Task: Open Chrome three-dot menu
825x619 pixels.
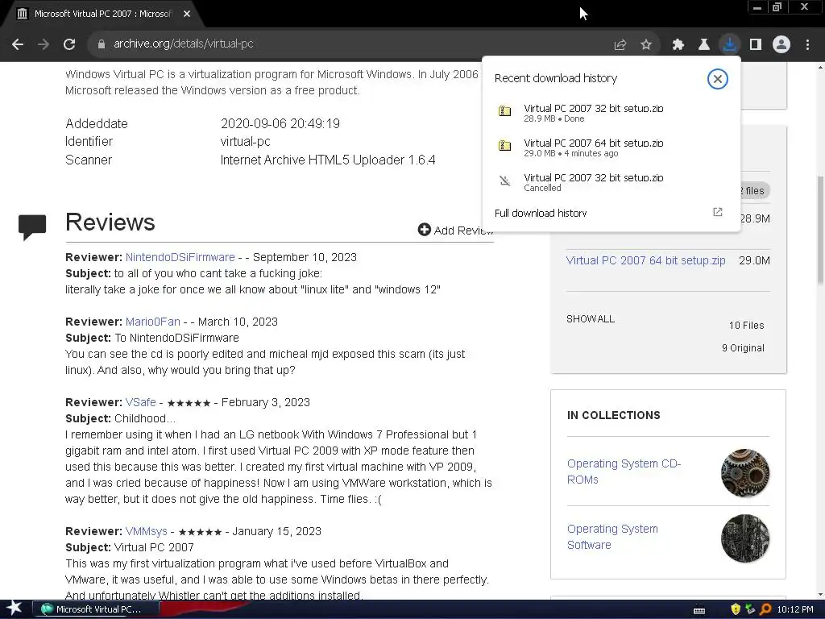Action: (807, 45)
